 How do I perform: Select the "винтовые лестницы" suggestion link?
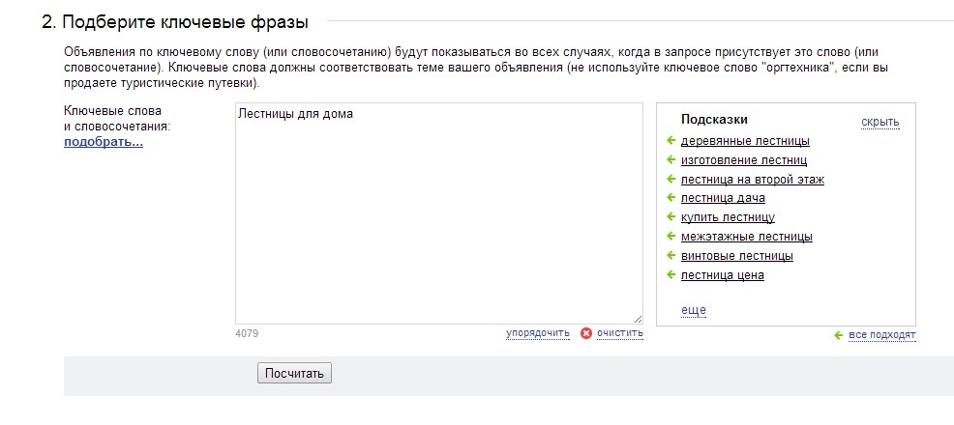[736, 256]
